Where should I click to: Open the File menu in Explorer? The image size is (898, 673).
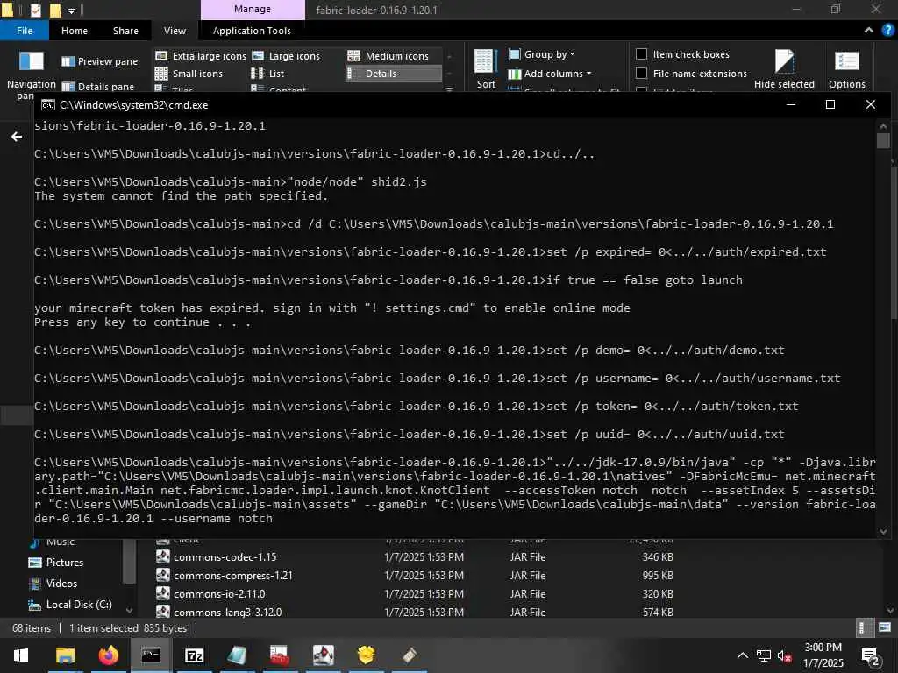click(24, 31)
